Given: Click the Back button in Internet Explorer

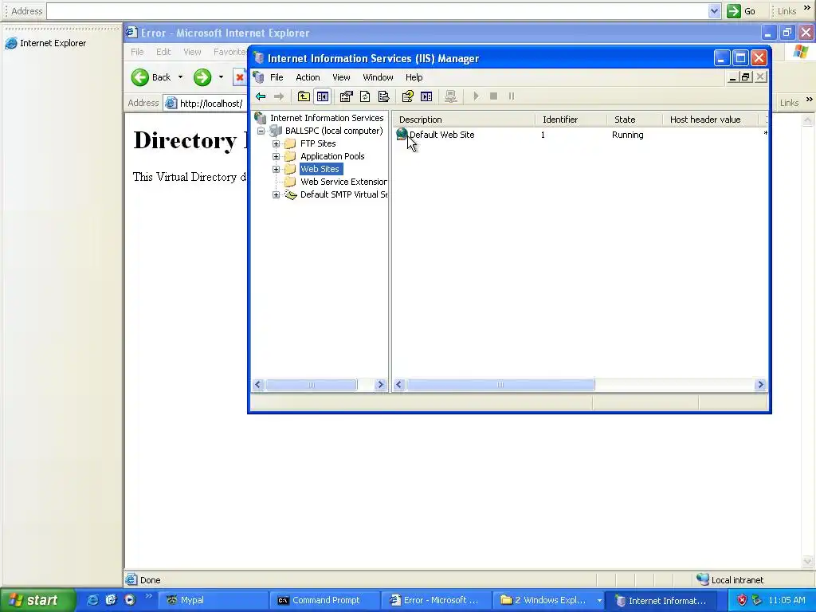Looking at the screenshot, I should coord(151,77).
